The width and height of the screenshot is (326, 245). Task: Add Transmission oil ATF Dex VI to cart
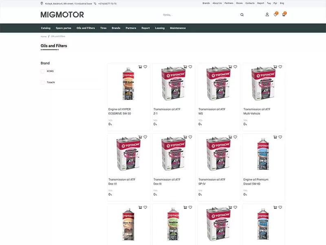[x=140, y=137]
